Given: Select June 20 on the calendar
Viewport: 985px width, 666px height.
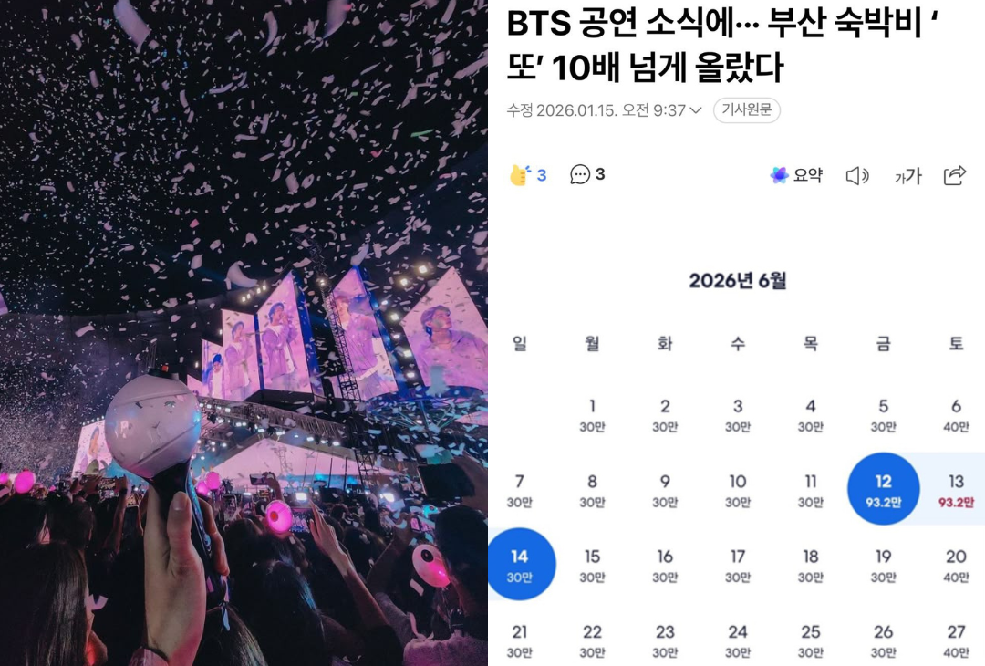Looking at the screenshot, I should [x=956, y=566].
